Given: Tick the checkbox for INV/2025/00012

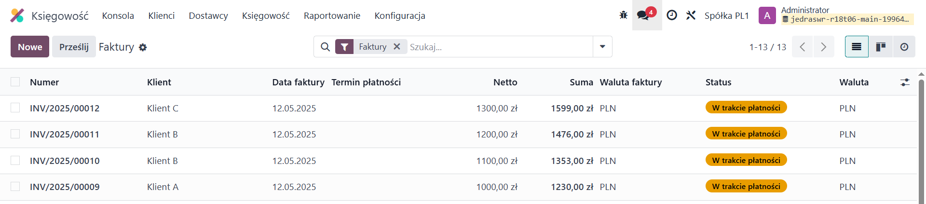Looking at the screenshot, I should pos(15,108).
